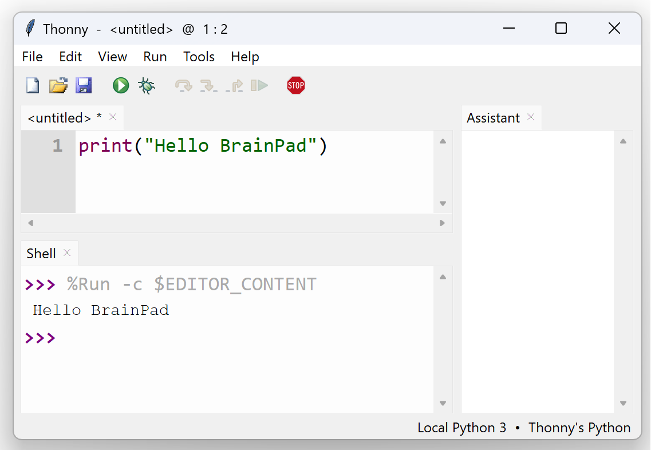651x450 pixels.
Task: Close the Assistant panel tab
Action: tap(531, 117)
